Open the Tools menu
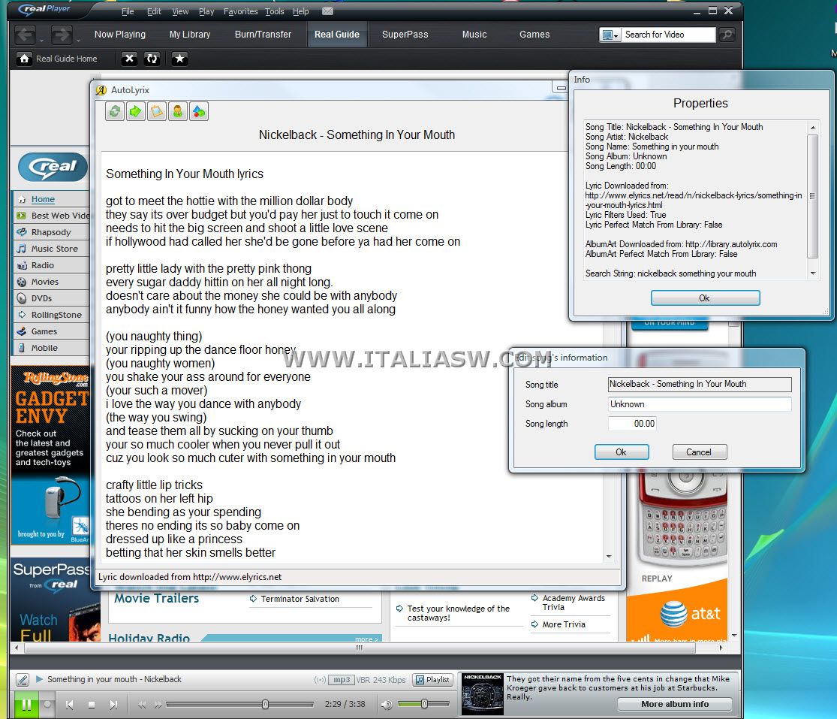837x719 pixels. (x=275, y=11)
